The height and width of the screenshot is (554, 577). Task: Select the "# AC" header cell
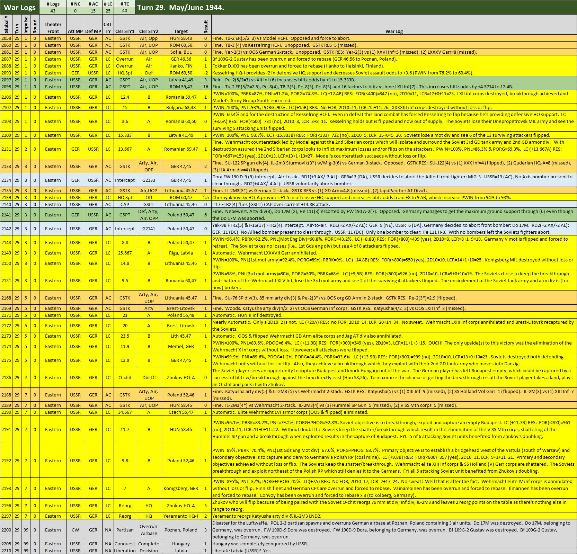(93, 4)
